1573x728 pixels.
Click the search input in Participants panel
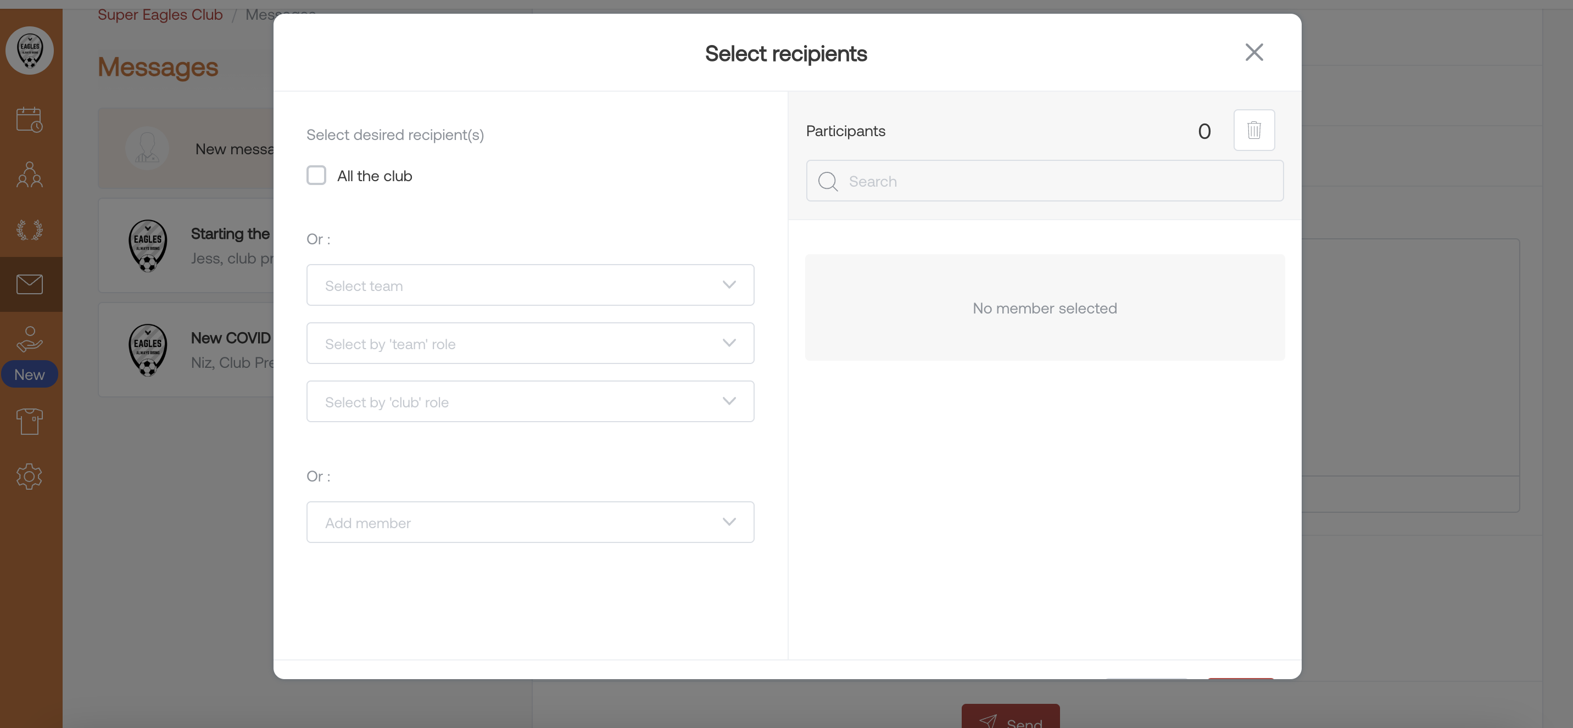coord(1044,180)
